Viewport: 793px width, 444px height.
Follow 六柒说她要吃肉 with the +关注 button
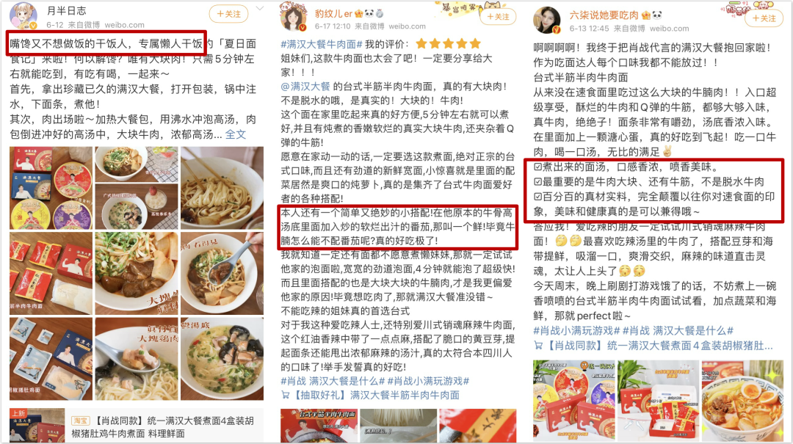(x=764, y=18)
